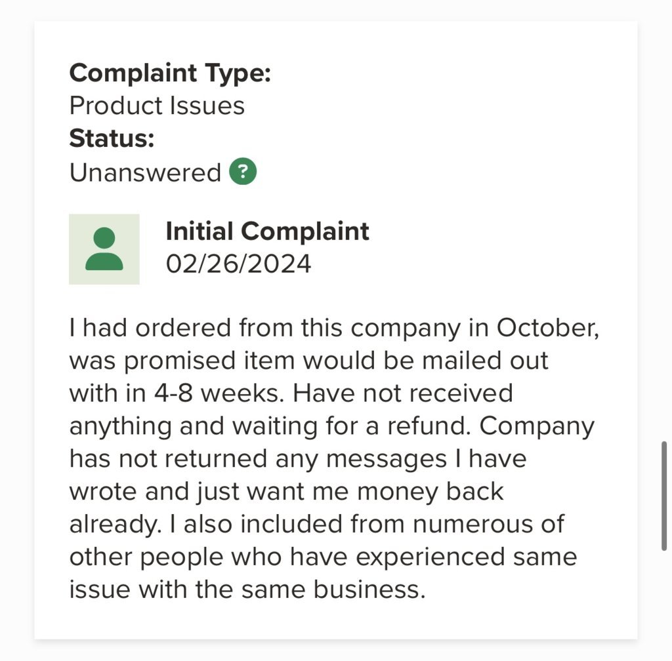This screenshot has width=672, height=661.
Task: Click the 02/26/2024 complaint date
Action: tap(238, 264)
